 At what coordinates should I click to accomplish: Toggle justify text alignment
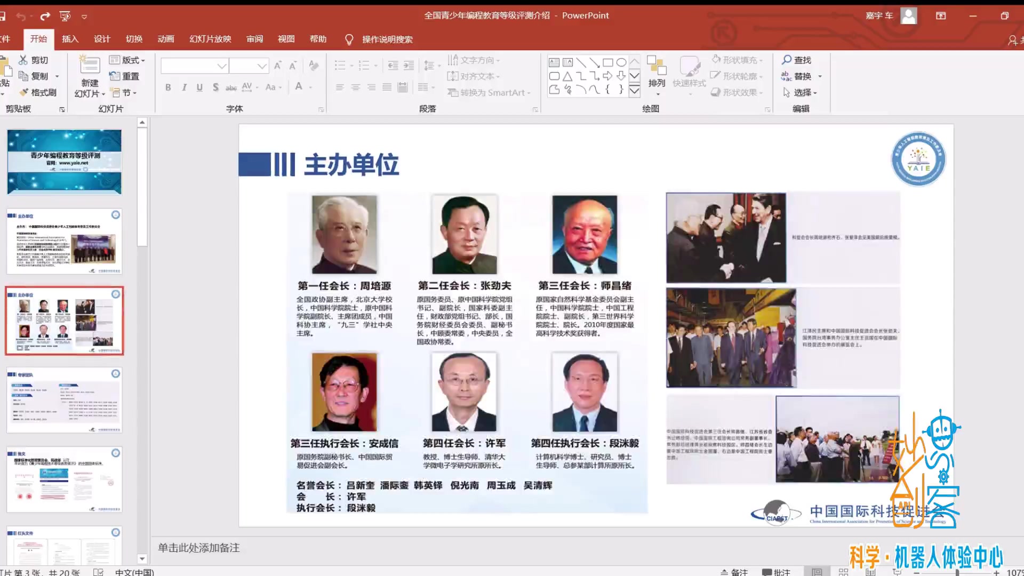tap(387, 87)
